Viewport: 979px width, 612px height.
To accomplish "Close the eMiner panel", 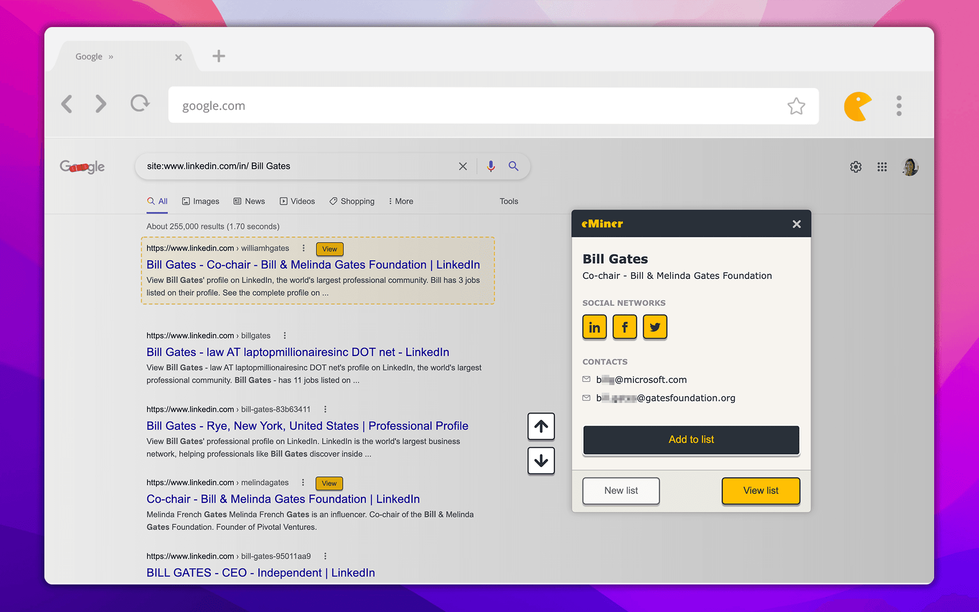I will 796,224.
